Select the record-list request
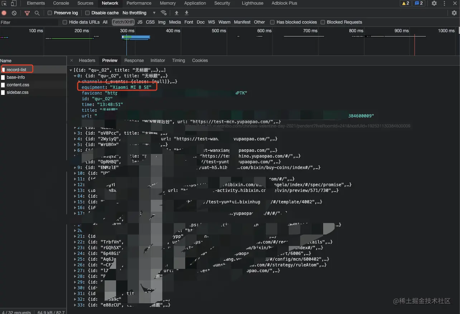 tap(33, 70)
